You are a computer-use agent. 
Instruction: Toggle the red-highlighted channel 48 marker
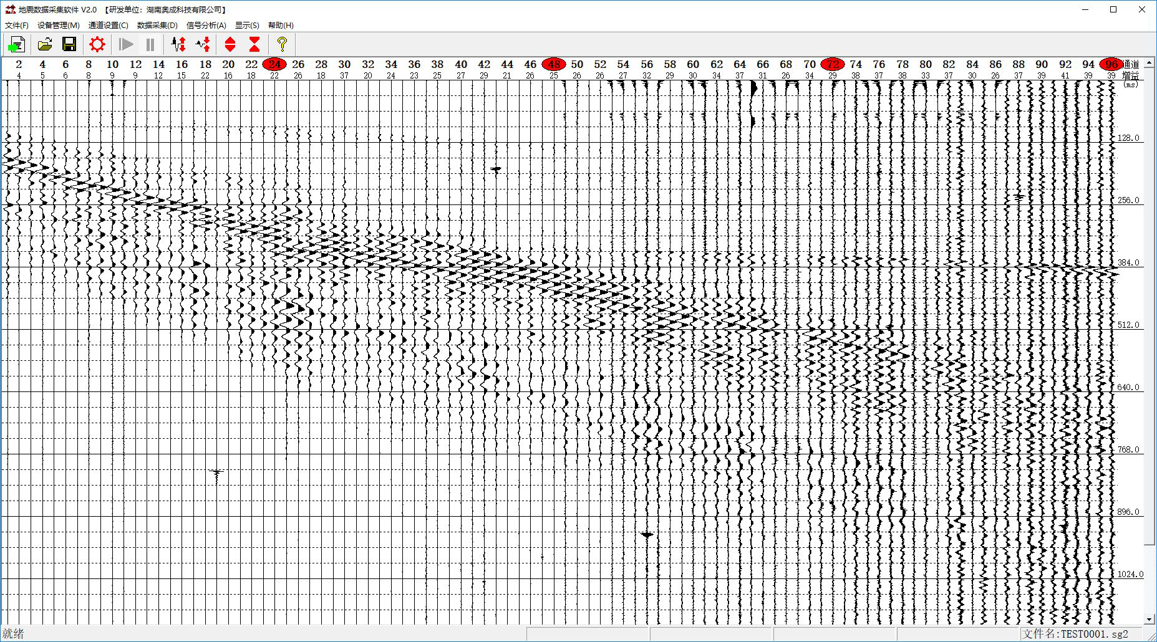pyautogui.click(x=554, y=64)
